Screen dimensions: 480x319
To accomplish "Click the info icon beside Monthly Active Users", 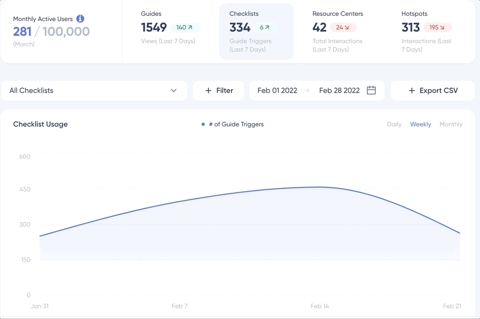I will [x=80, y=18].
